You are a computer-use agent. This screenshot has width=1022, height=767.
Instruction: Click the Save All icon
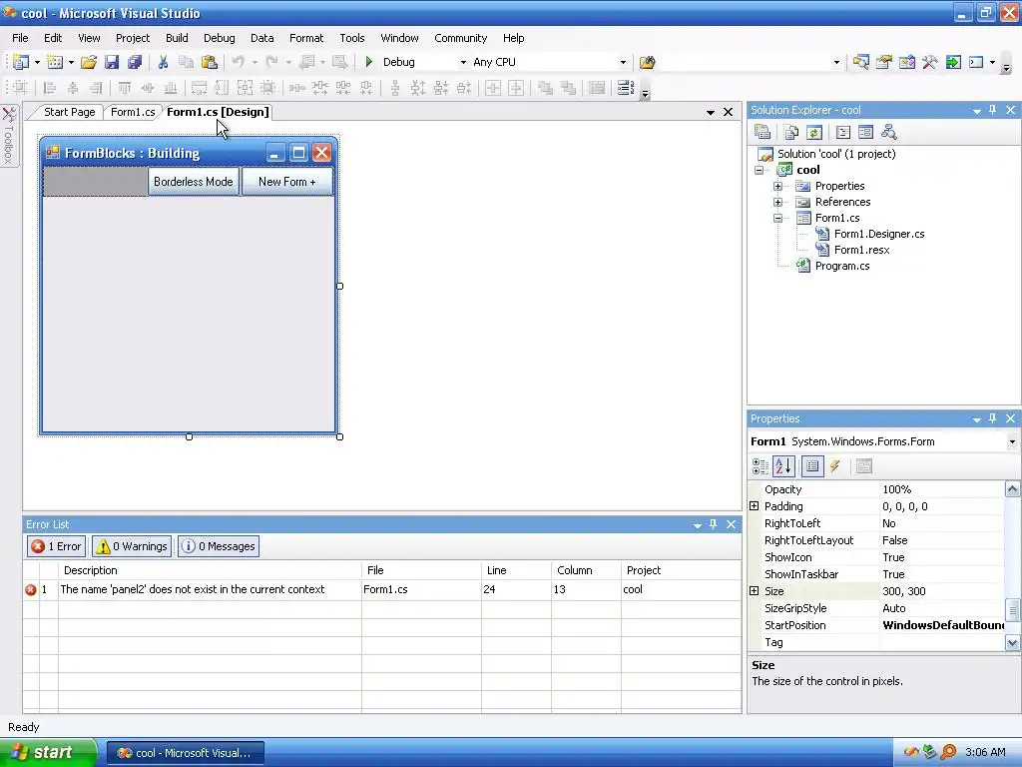pos(135,62)
